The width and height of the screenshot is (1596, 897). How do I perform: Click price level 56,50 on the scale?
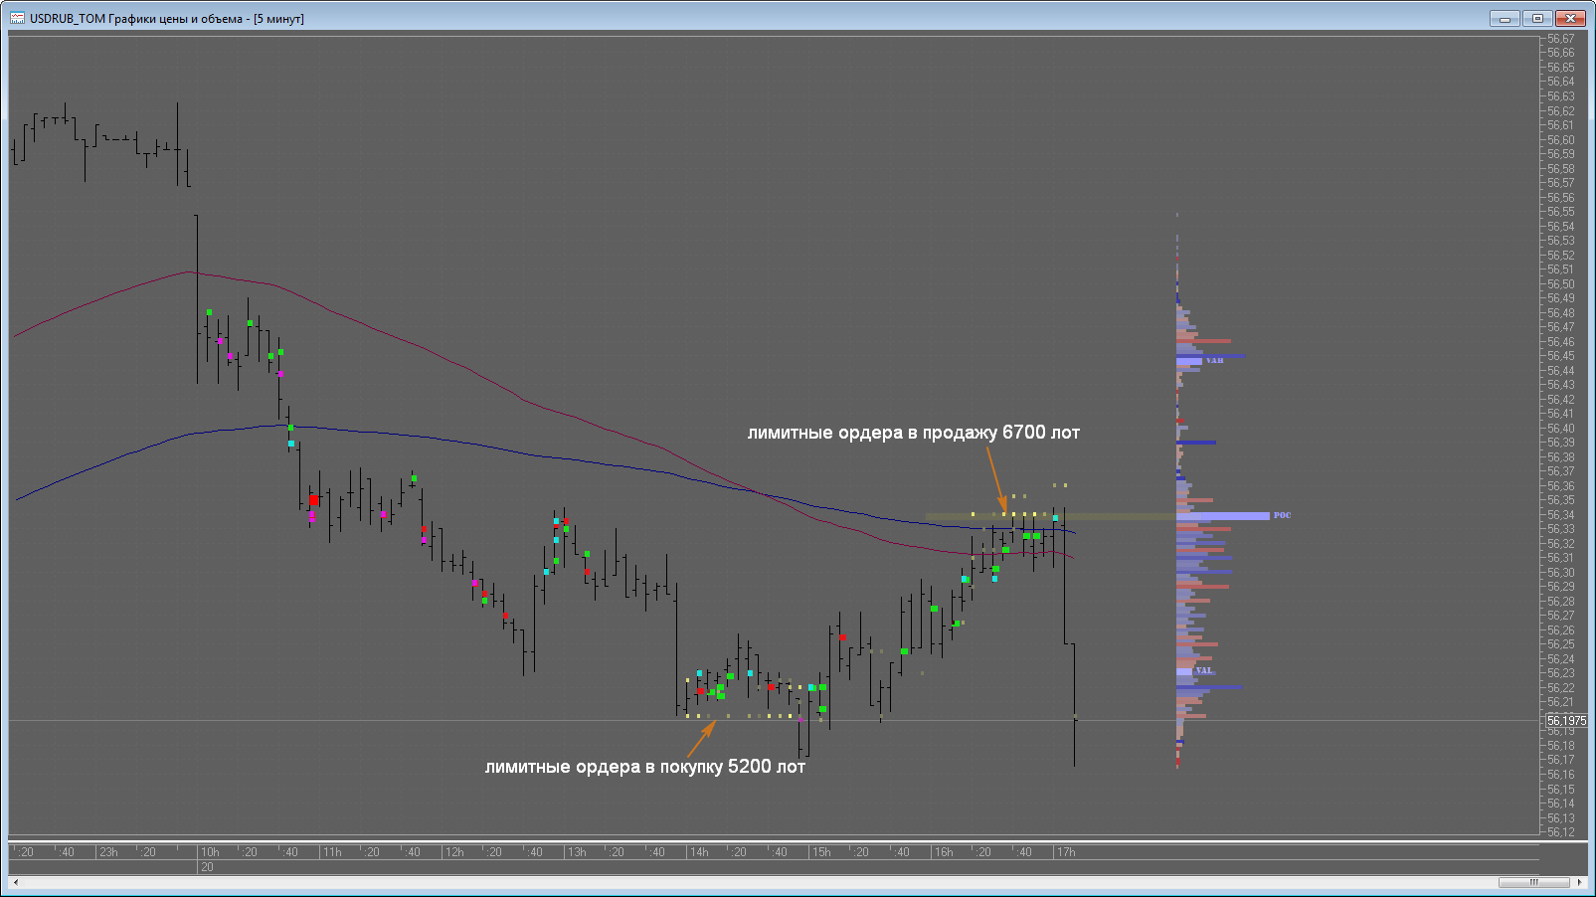pos(1560,284)
